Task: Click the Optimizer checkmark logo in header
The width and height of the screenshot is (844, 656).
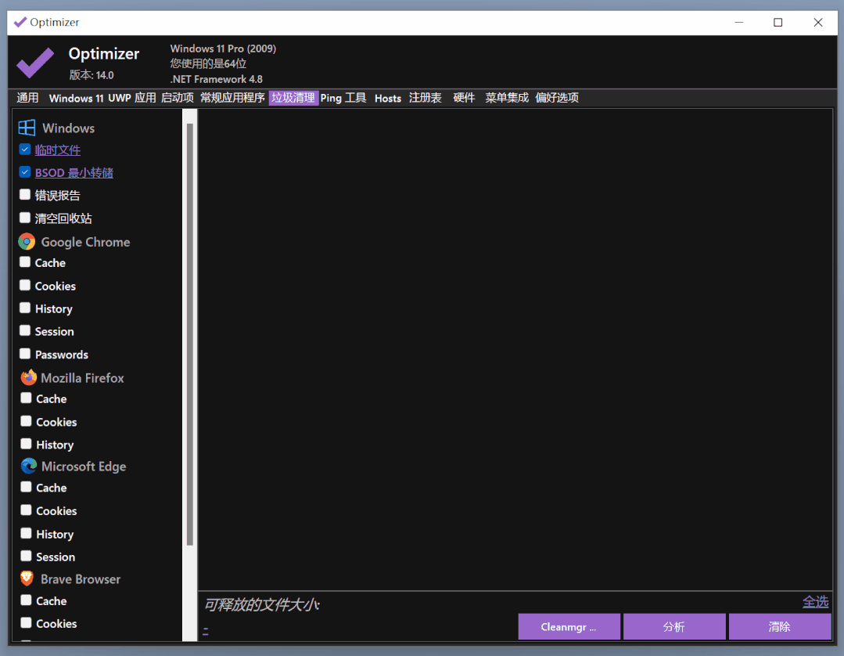Action: (35, 63)
